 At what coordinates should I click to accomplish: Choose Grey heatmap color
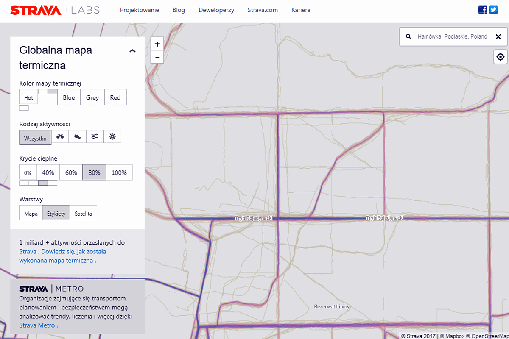92,97
